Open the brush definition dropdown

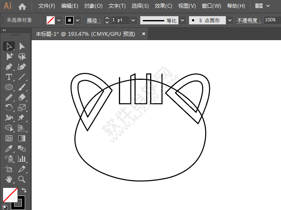click(230, 20)
